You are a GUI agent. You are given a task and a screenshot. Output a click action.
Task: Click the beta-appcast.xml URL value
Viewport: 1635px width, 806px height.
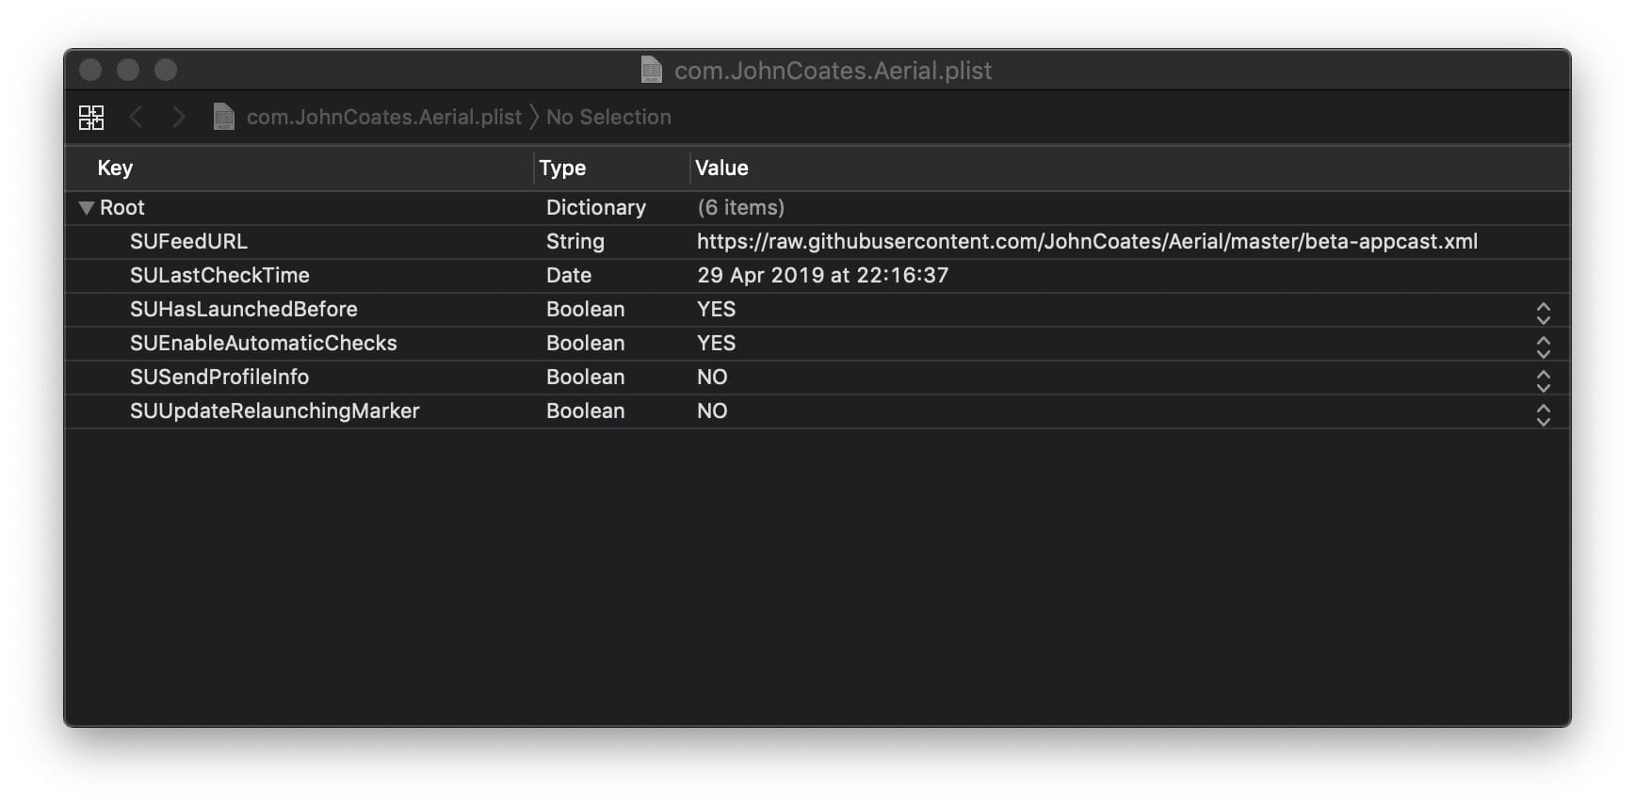[x=1087, y=241]
